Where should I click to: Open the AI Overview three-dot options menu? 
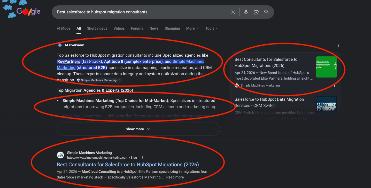(x=339, y=45)
